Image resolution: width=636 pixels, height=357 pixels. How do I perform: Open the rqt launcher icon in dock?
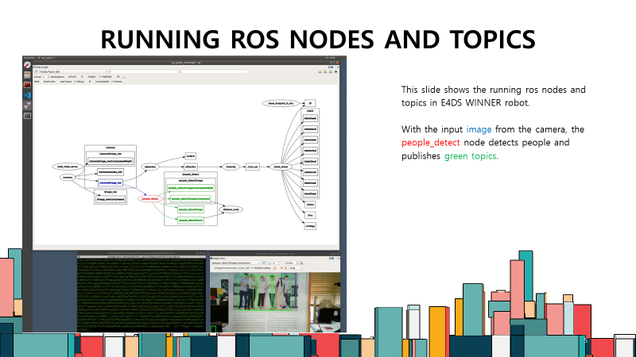point(27,65)
